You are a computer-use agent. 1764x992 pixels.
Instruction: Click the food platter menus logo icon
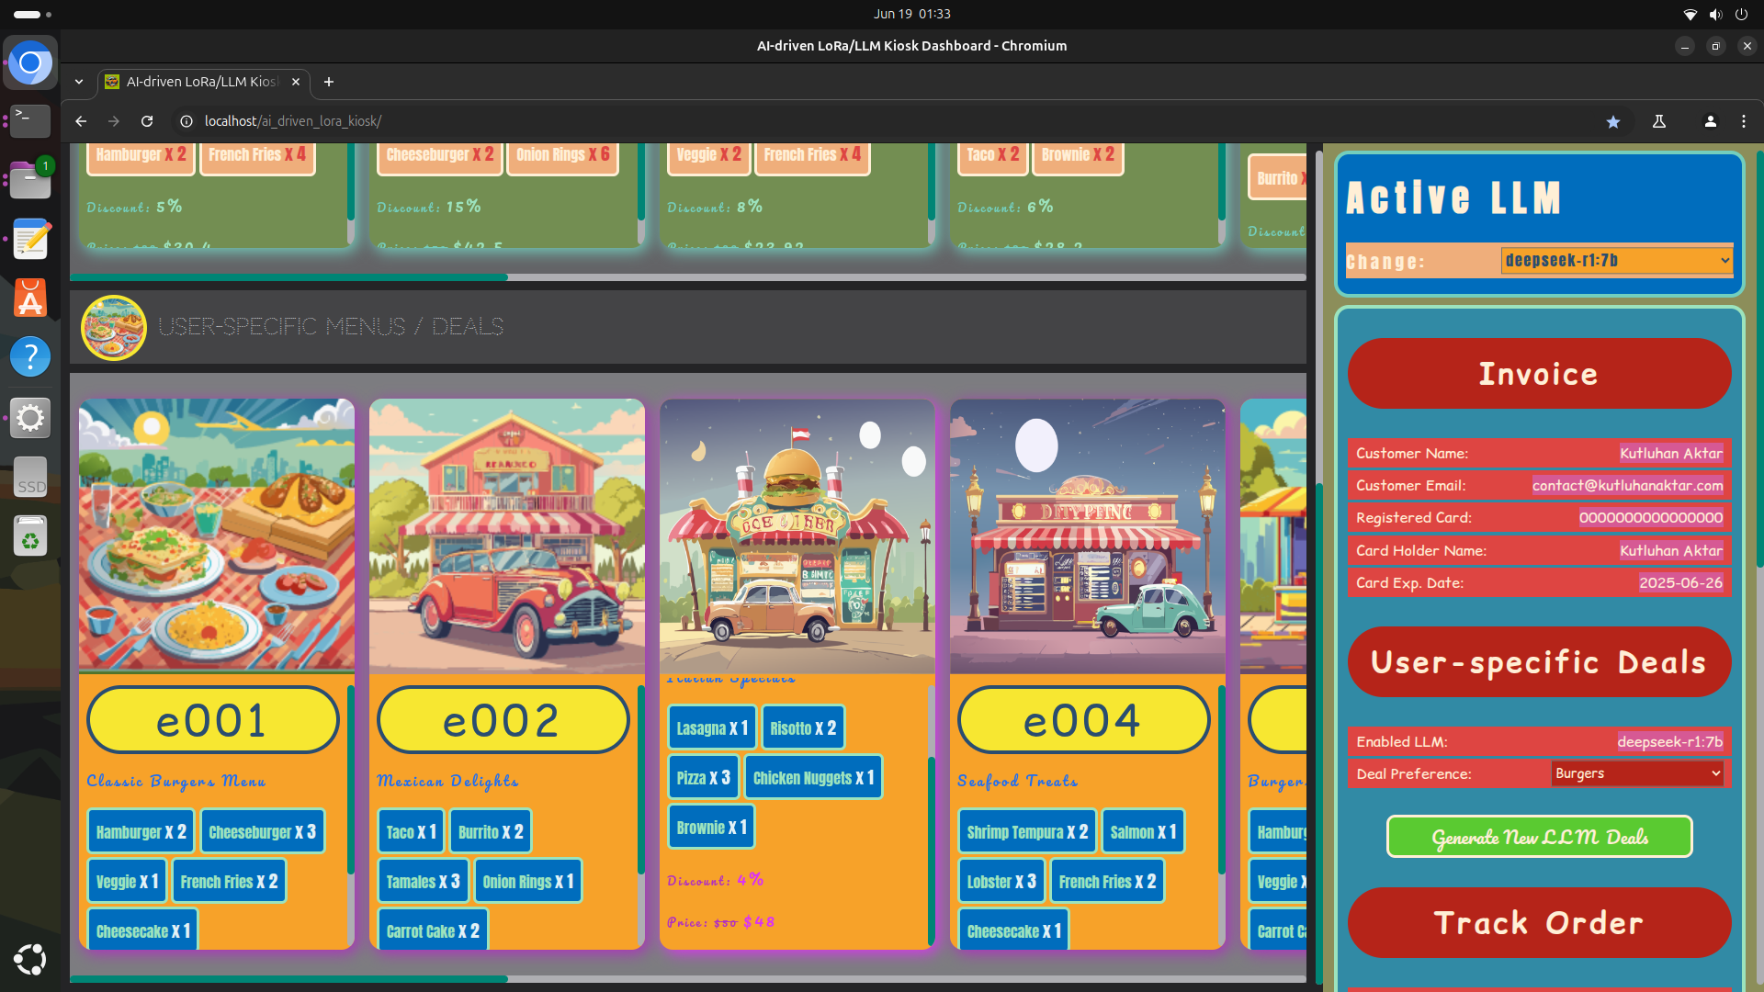tap(114, 327)
